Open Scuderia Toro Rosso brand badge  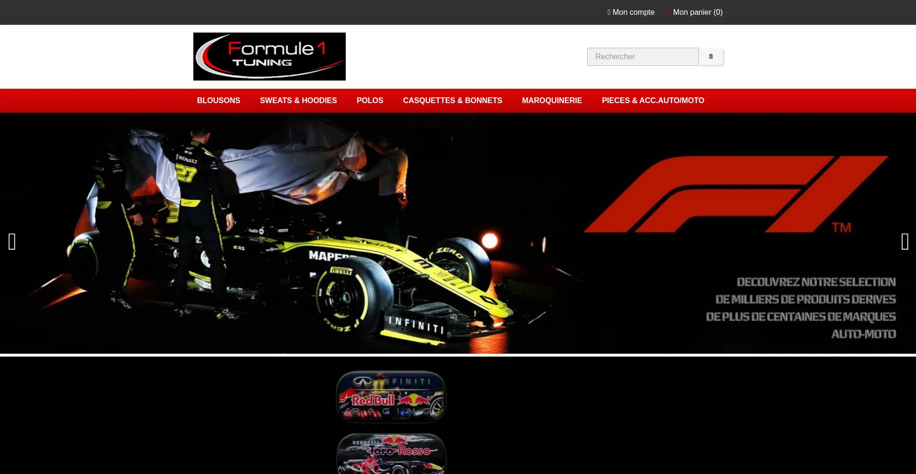click(391, 453)
